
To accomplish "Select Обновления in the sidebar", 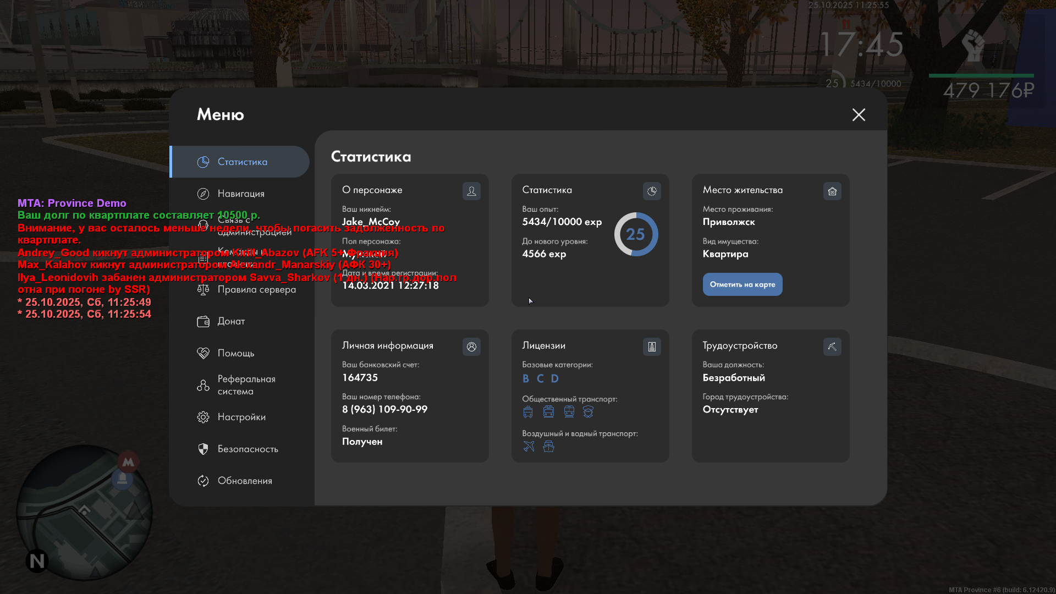I will 245,481.
